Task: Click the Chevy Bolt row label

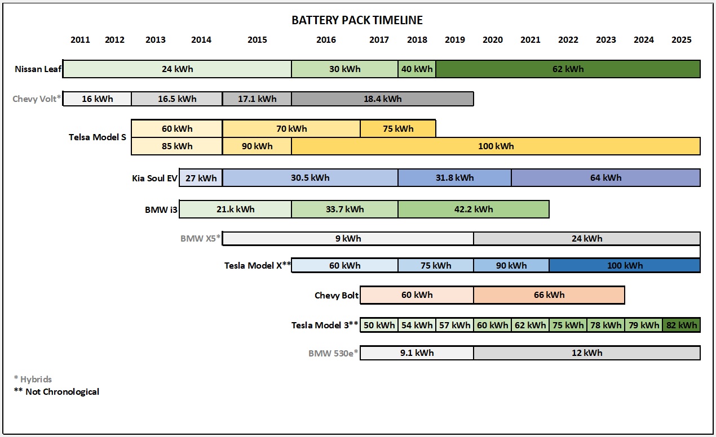Action: click(x=337, y=295)
